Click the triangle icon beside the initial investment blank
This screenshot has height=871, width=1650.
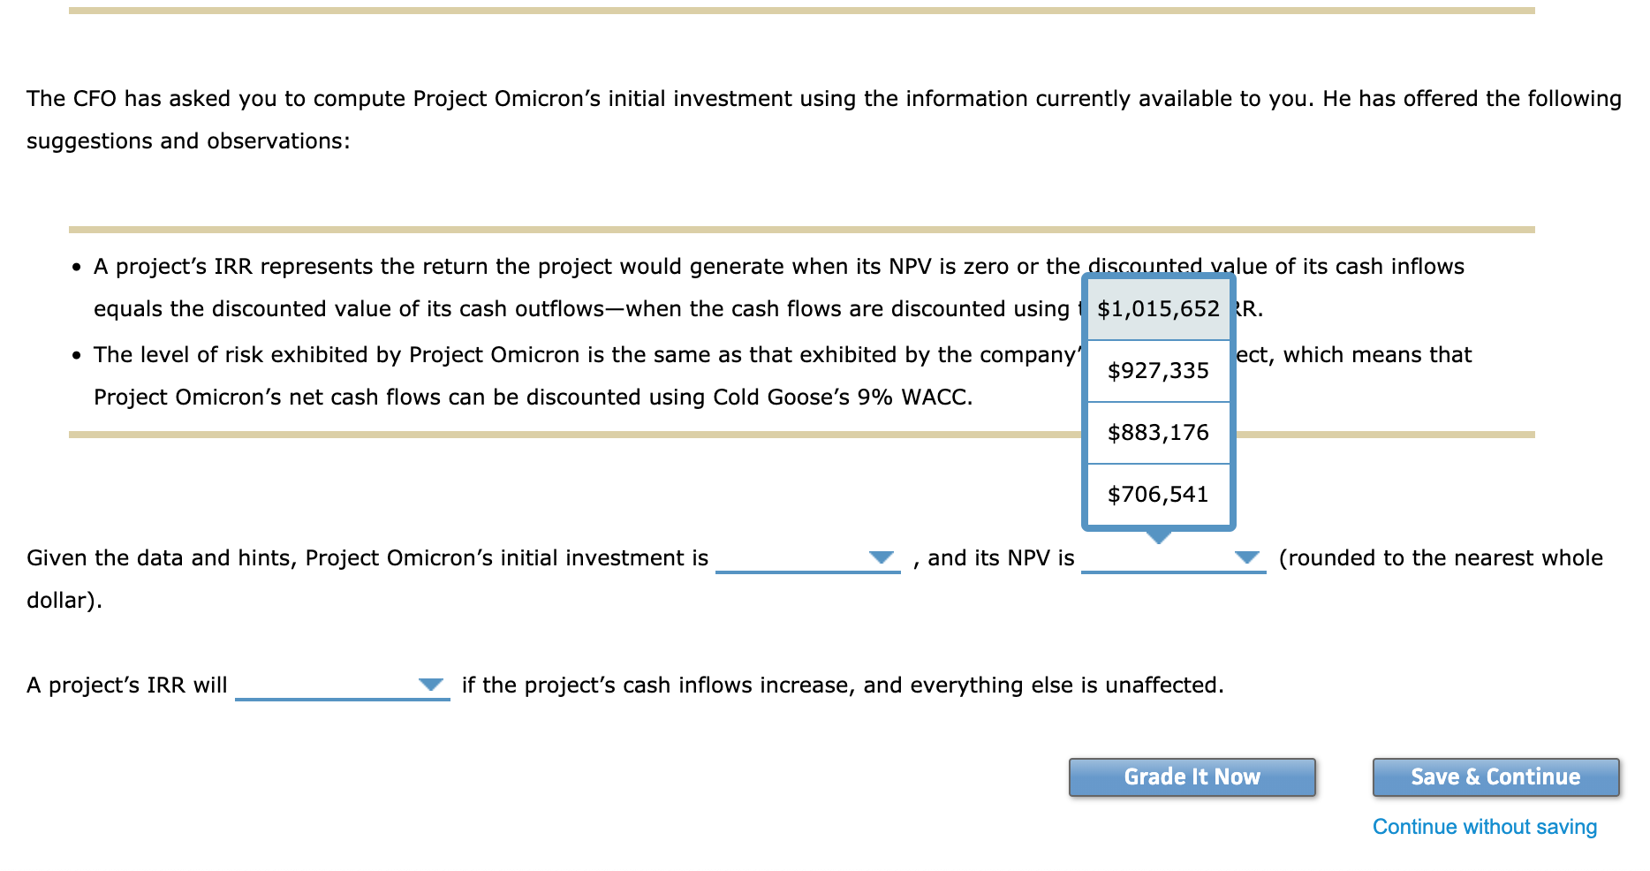(881, 557)
